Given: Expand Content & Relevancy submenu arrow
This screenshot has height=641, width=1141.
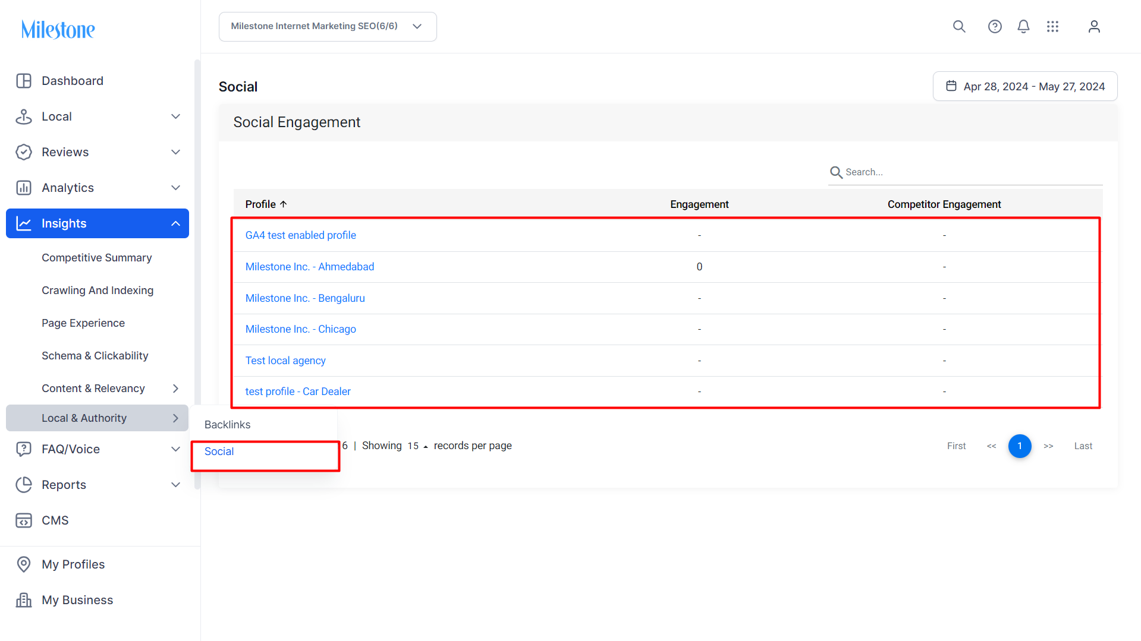Looking at the screenshot, I should pos(175,389).
